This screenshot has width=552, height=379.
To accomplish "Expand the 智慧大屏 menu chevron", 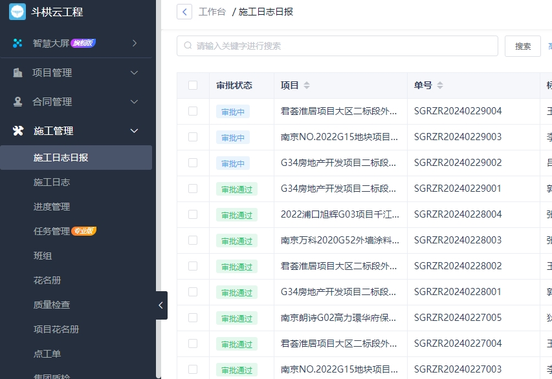I will [135, 43].
